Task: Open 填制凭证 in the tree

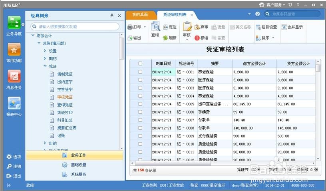Action: click(65, 74)
